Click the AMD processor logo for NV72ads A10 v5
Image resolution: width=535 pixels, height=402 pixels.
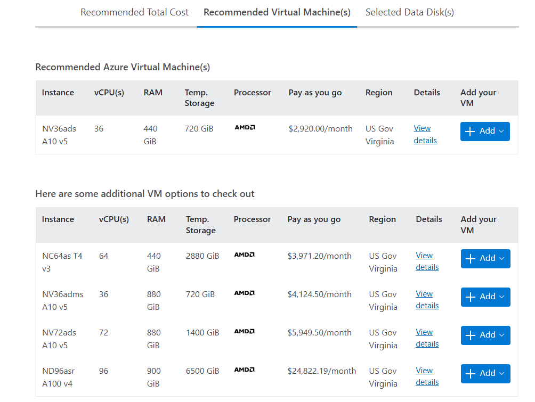point(244,331)
